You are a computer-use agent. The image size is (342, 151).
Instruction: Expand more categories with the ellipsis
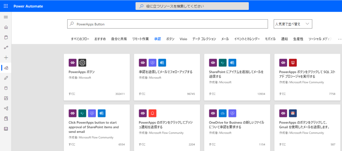(x=340, y=39)
